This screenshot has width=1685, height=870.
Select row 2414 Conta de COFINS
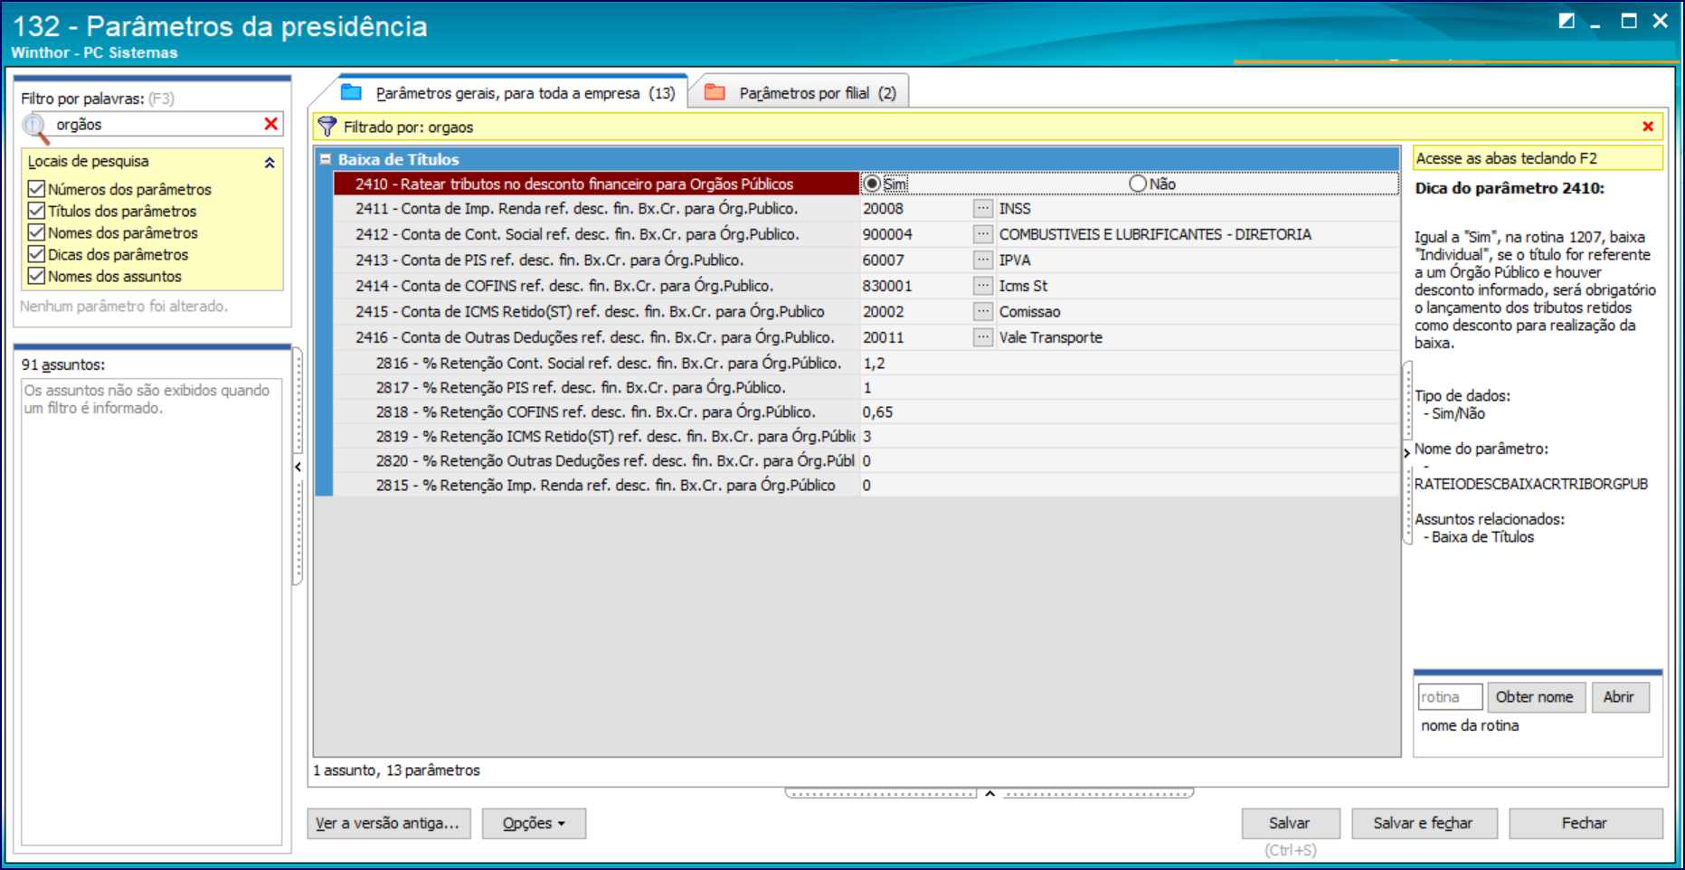pyautogui.click(x=596, y=286)
